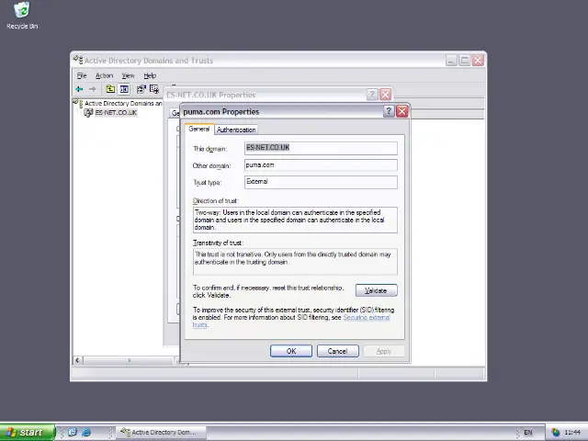This screenshot has height=441, width=588.
Task: Click the Other domain field showing puma.com
Action: pos(321,165)
